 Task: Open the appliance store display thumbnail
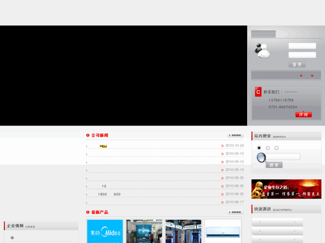(183, 231)
